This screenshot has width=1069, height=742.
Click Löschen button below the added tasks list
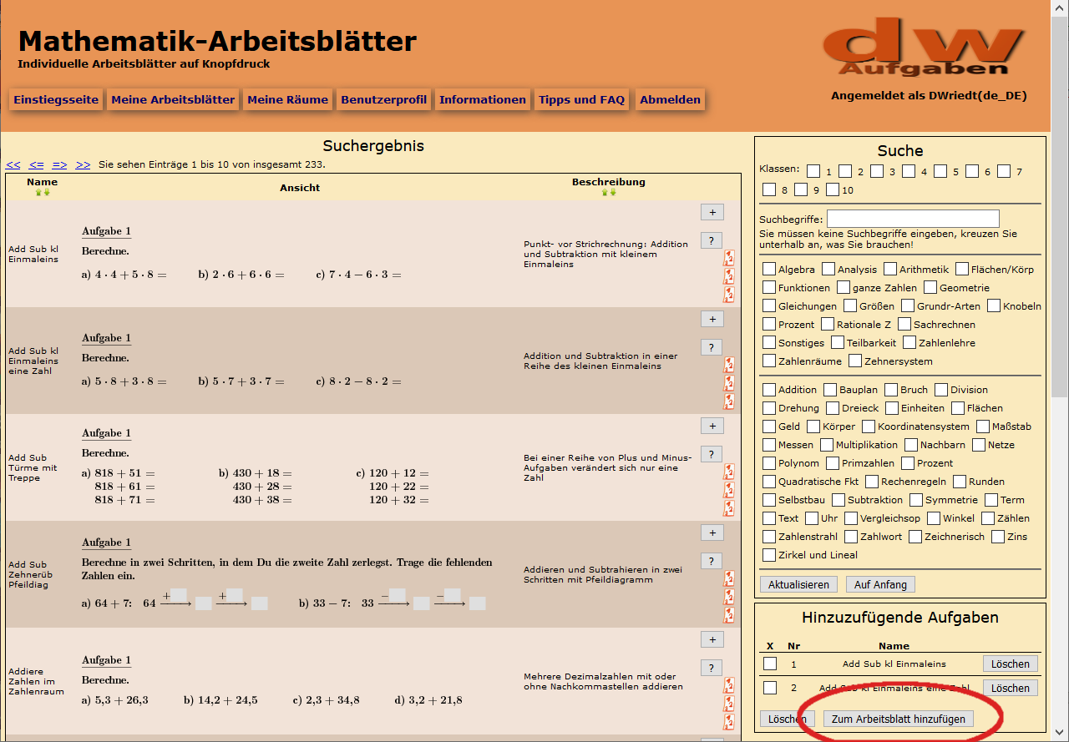tap(788, 719)
